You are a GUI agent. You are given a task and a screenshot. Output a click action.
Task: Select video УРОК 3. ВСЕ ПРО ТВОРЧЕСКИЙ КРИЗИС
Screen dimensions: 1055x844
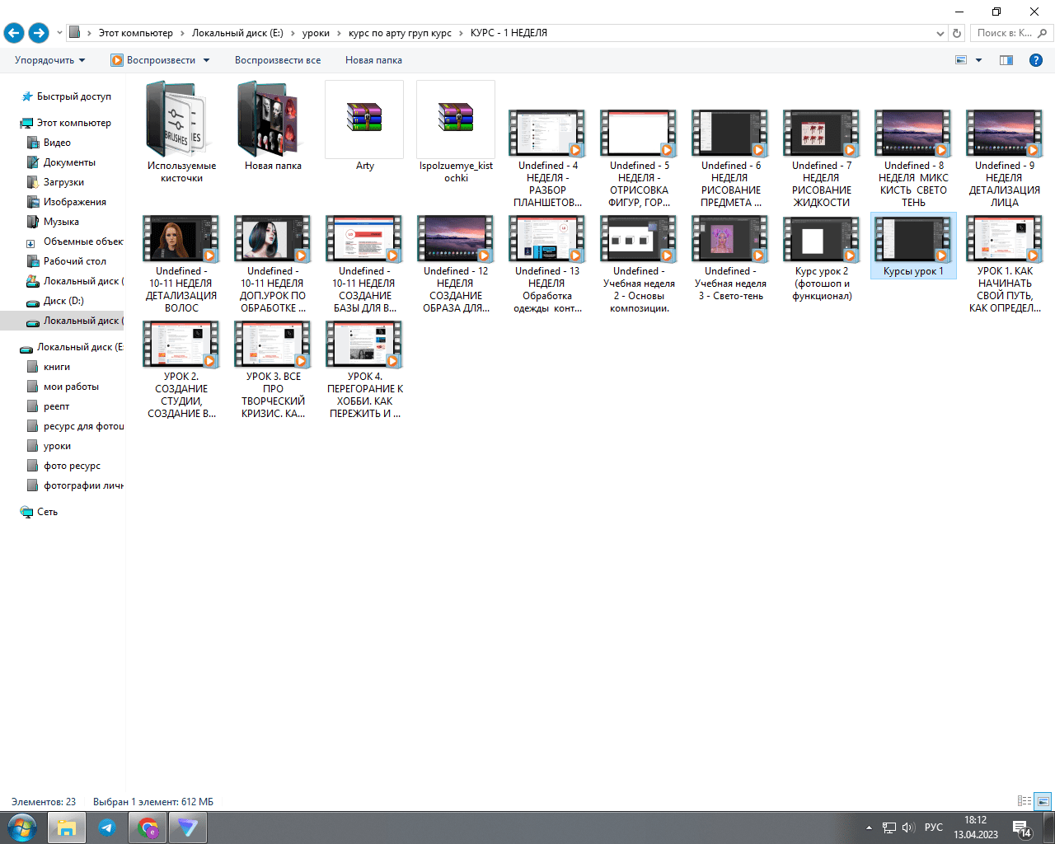click(273, 369)
